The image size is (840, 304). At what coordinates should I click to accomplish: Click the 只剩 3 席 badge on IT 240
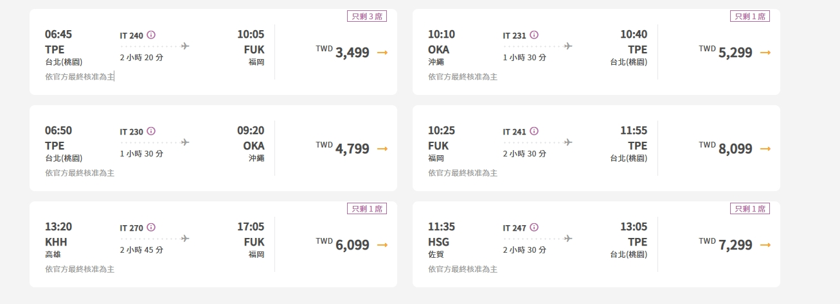(x=367, y=17)
